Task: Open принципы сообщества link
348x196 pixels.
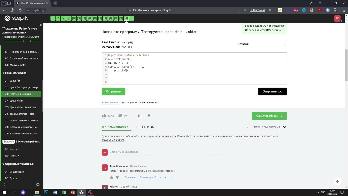Action: click(x=162, y=136)
